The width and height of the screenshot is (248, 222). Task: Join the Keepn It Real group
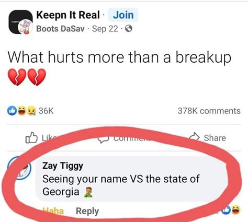(x=123, y=15)
